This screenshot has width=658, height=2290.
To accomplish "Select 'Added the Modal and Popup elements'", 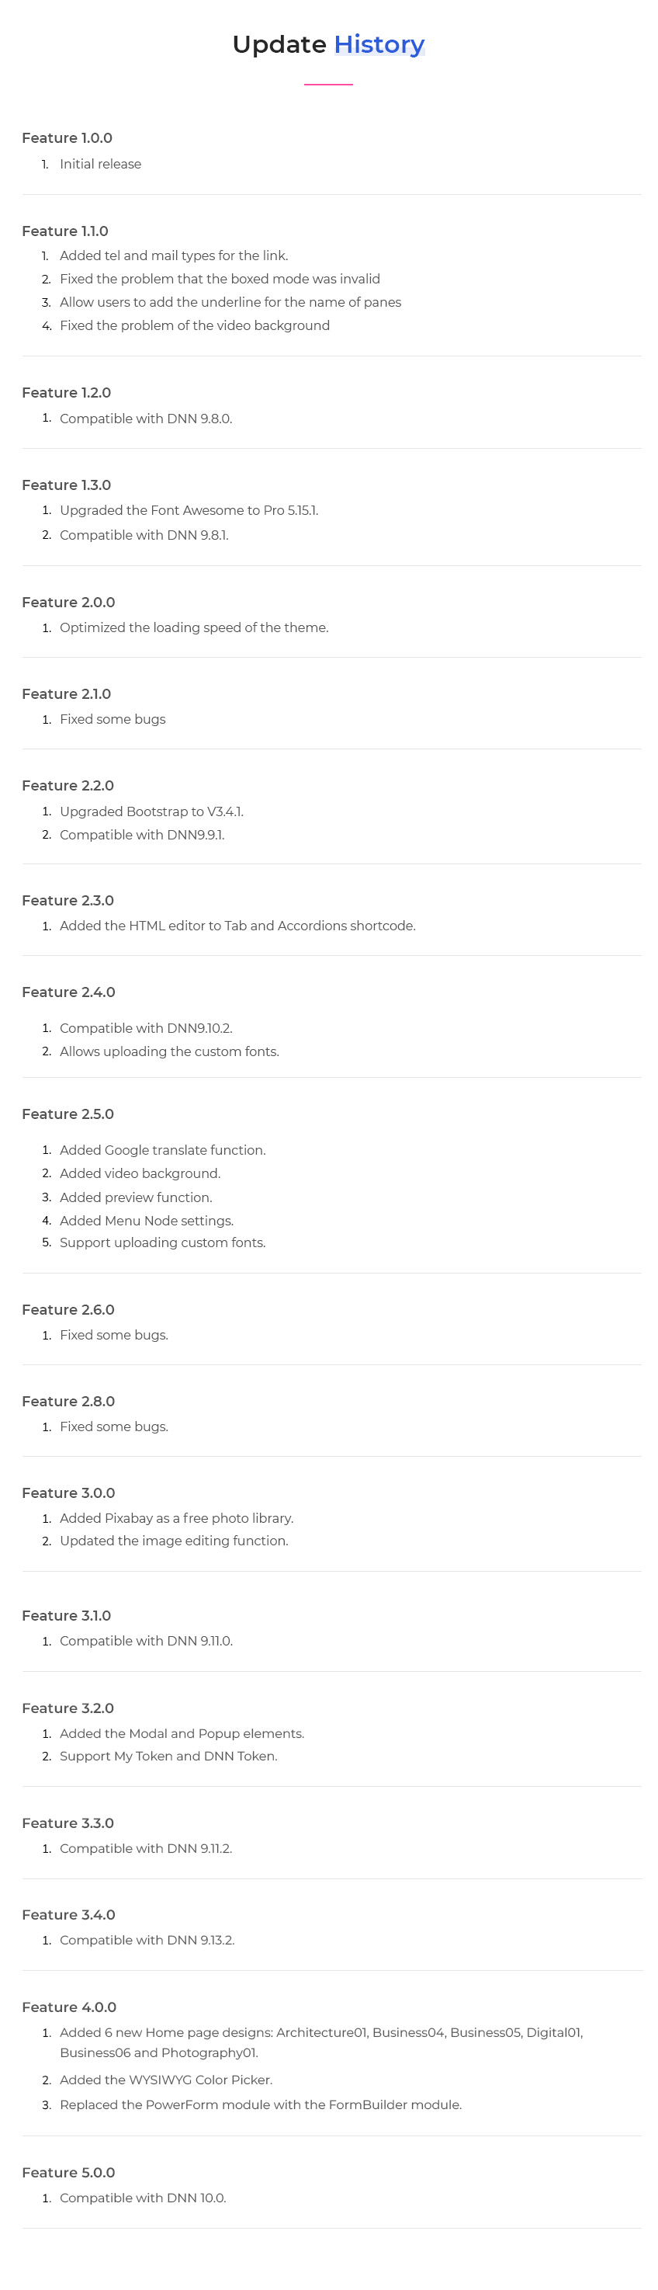I will click(182, 1732).
